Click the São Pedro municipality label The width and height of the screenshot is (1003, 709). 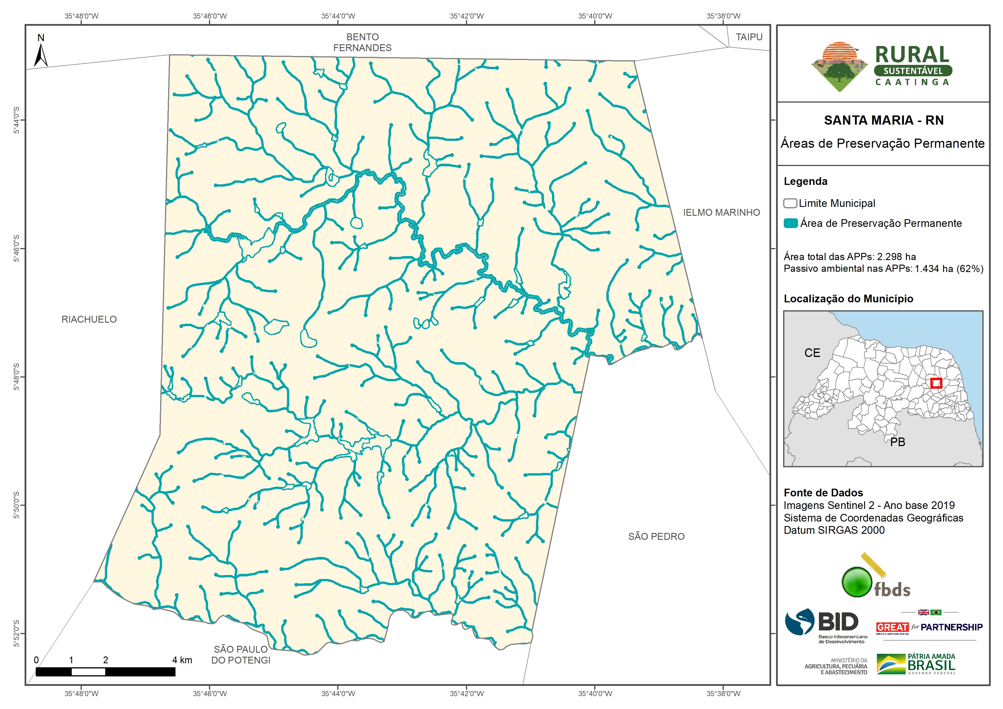pyautogui.click(x=656, y=536)
